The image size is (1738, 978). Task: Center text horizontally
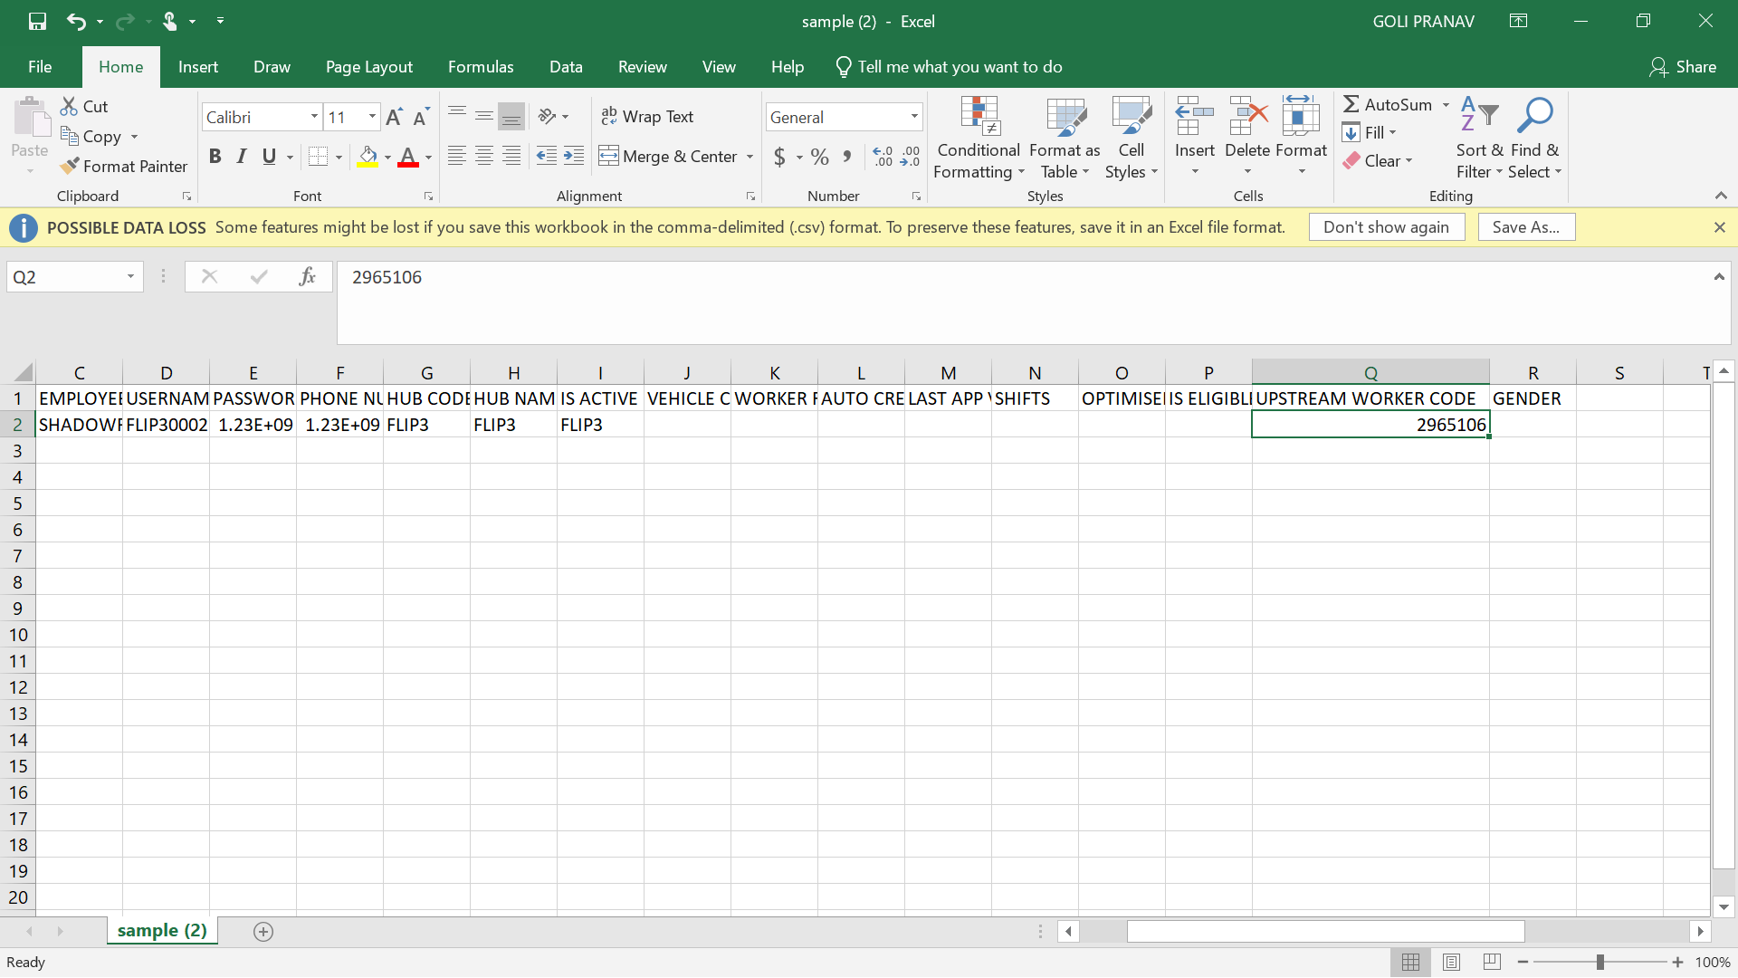click(484, 156)
